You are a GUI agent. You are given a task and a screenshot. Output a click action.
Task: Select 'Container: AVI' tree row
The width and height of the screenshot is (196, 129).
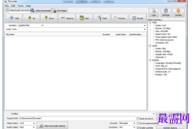point(162,43)
